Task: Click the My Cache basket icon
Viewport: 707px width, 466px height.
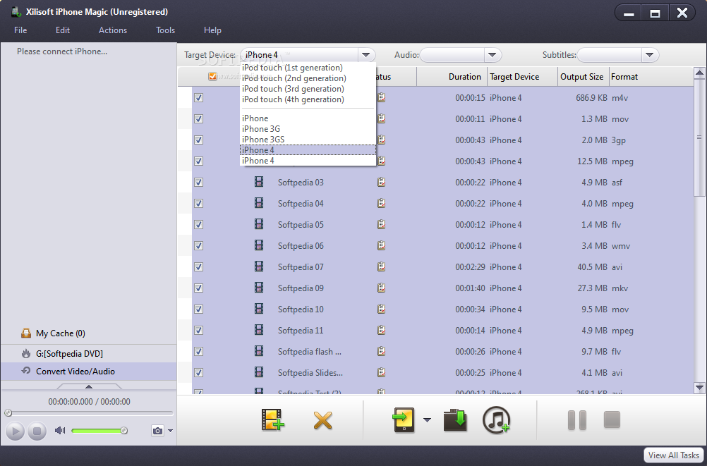Action: click(26, 333)
